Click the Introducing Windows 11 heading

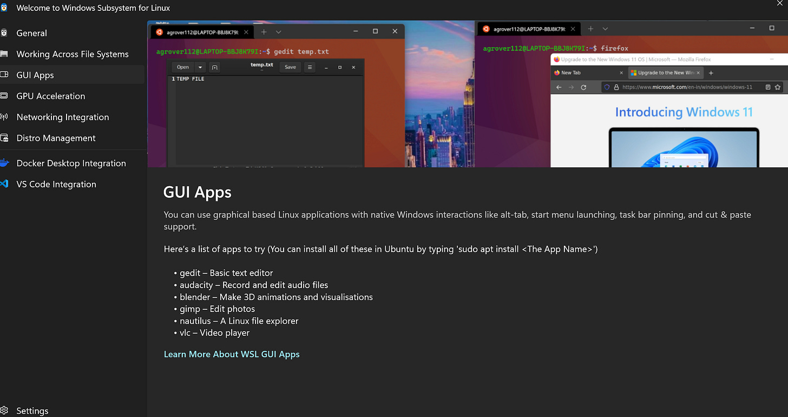click(x=684, y=112)
